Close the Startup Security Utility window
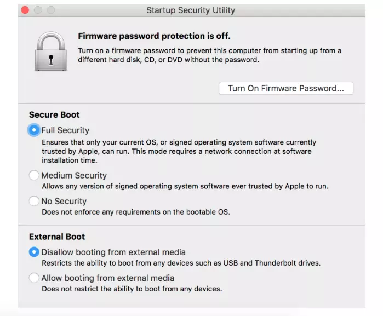This screenshot has width=383, height=316. tap(25, 10)
